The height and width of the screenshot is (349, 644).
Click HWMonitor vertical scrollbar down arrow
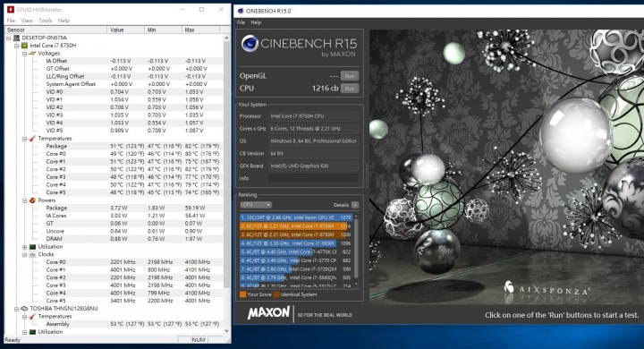(x=226, y=331)
